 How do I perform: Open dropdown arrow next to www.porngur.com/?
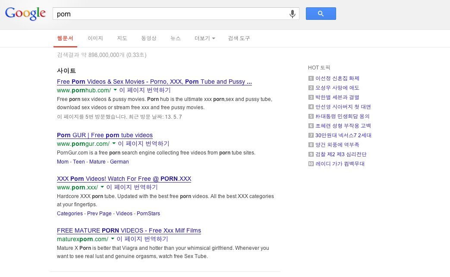tap(114, 143)
